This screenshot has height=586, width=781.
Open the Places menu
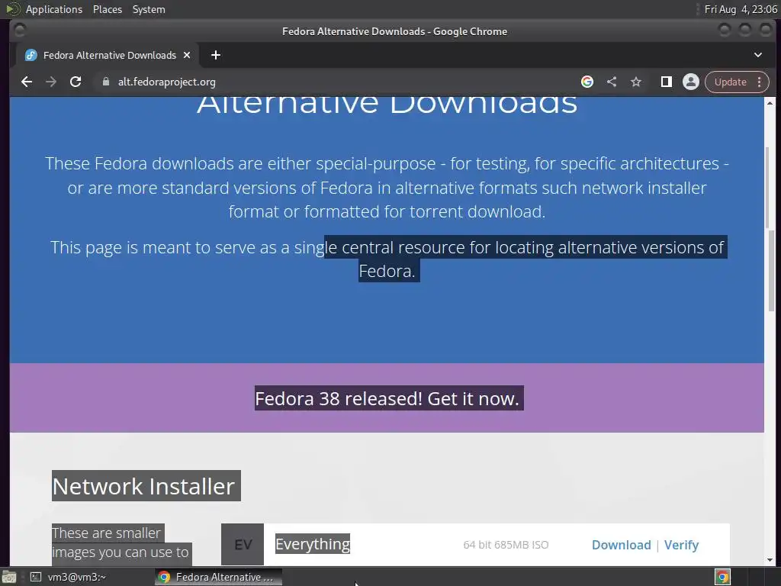[108, 9]
